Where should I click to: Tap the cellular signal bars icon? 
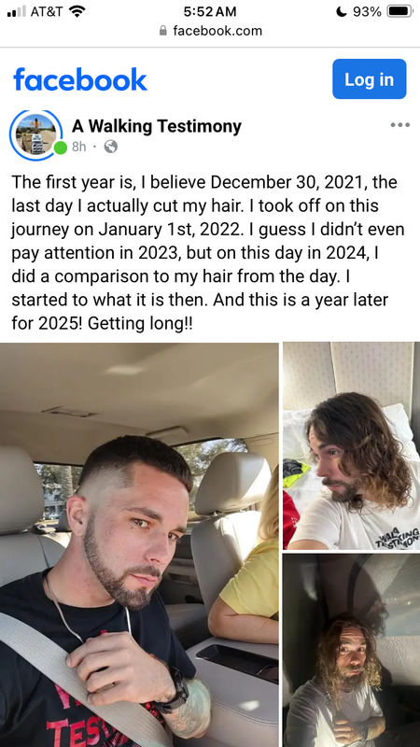(x=17, y=11)
